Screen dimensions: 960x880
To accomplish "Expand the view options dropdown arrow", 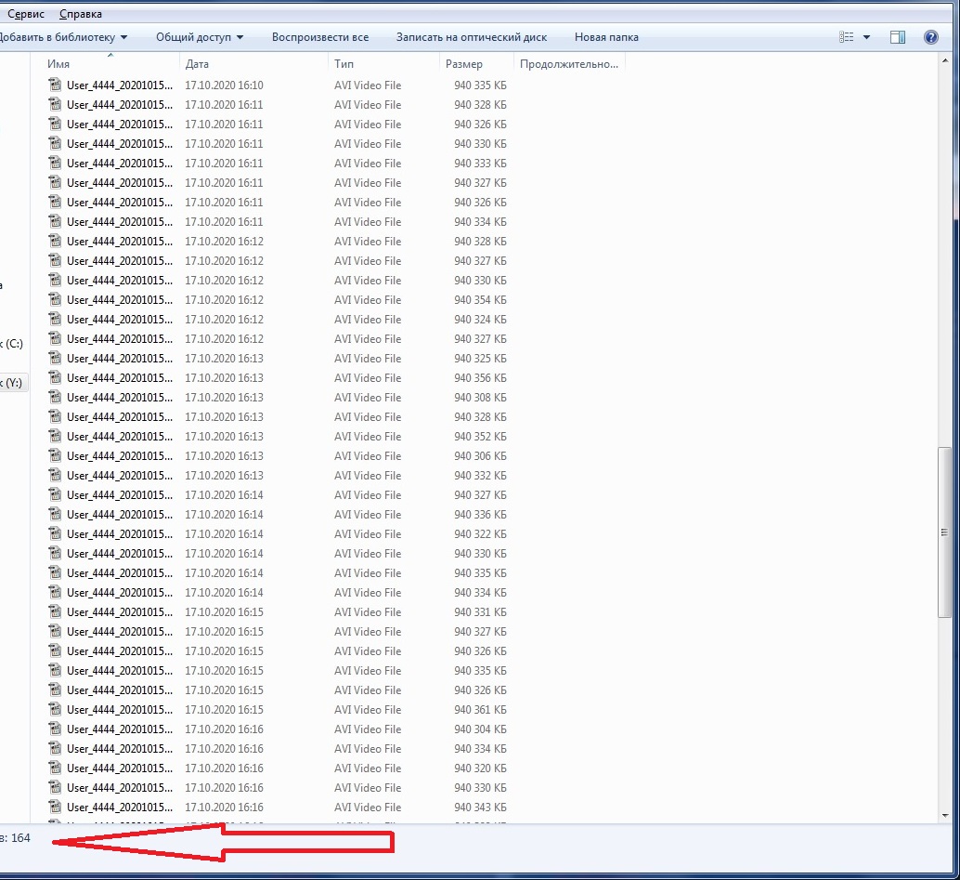I will [x=866, y=37].
